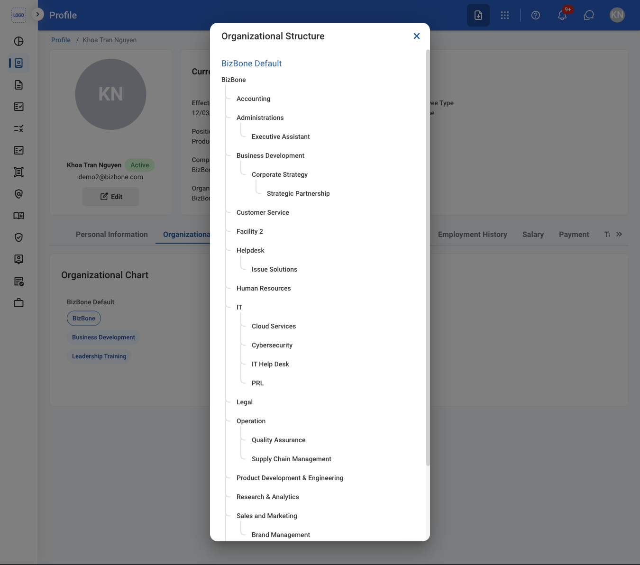The height and width of the screenshot is (565, 640).
Task: Open the approved list sidebar icon
Action: pos(19,282)
